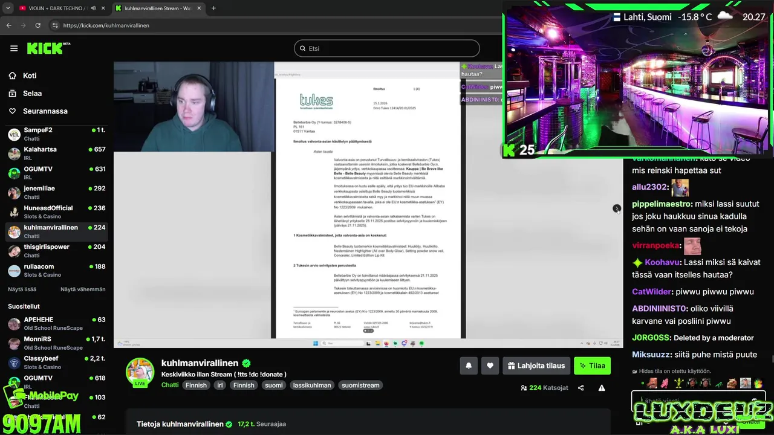Collapse chat with arrow on video edge

tap(616, 208)
